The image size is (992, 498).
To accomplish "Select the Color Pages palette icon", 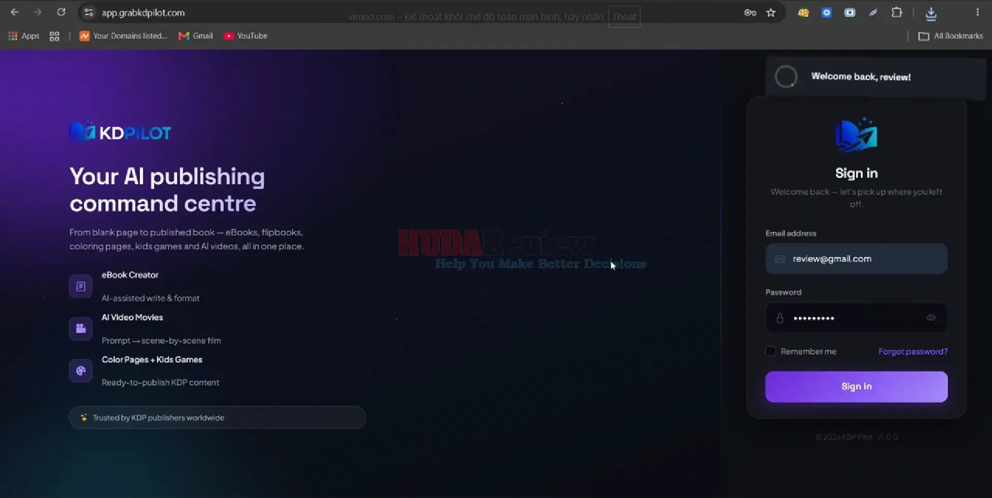I will click(x=81, y=370).
